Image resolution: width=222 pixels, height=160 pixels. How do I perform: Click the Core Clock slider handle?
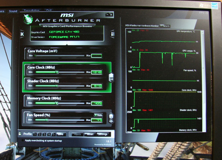click(x=57, y=72)
